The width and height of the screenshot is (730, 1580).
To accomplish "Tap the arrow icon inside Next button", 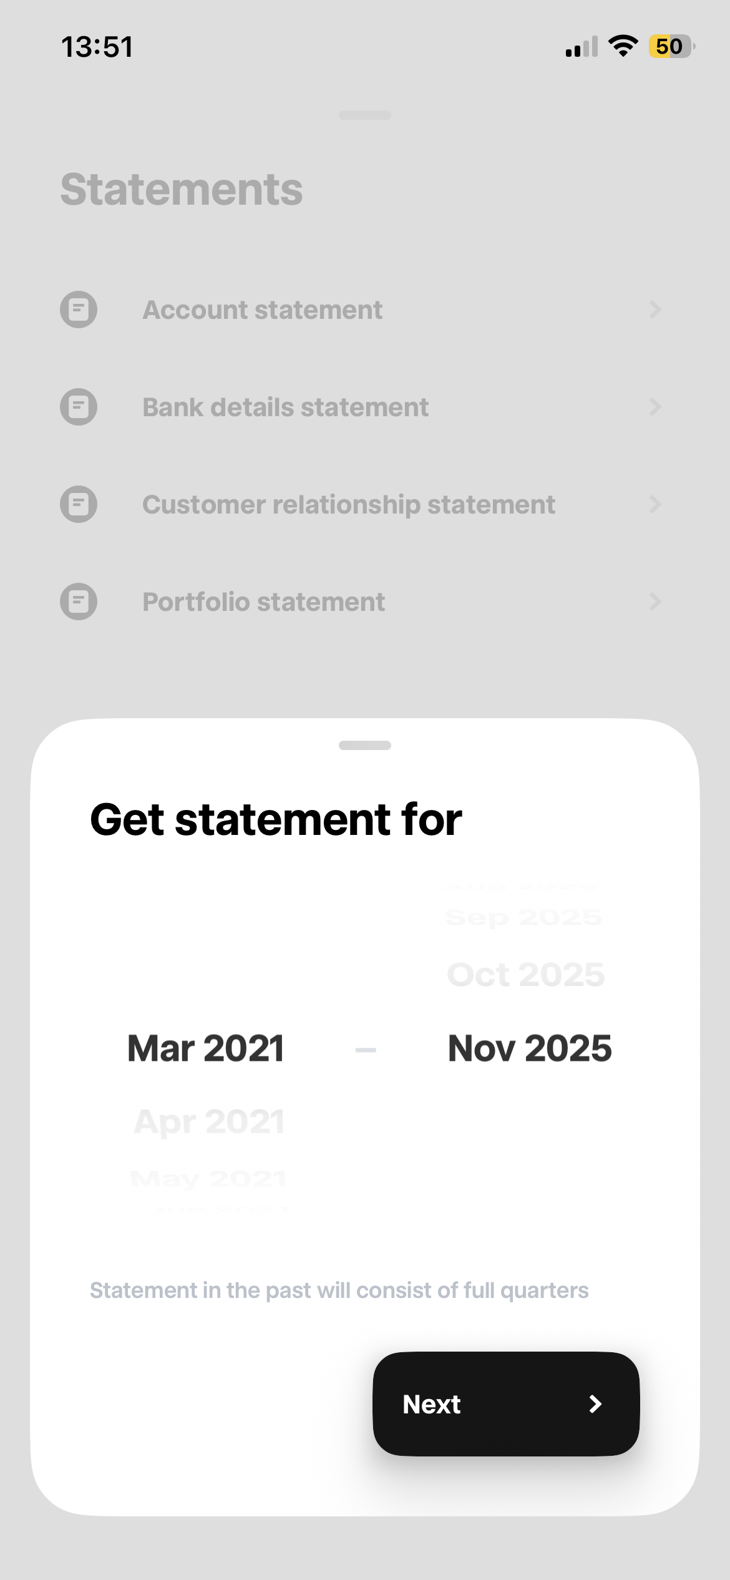I will point(595,1404).
